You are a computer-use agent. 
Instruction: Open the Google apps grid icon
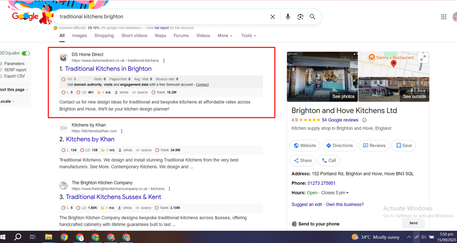coord(444,17)
